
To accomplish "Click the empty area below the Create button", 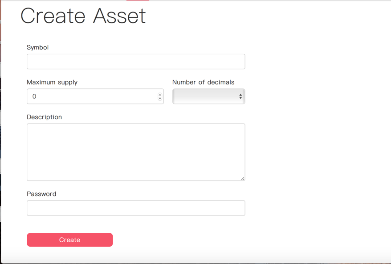I will 70,255.
